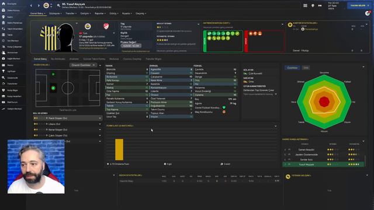Expand the Kenar Stoper role row chevron
The image size is (374, 210).
(100, 129)
